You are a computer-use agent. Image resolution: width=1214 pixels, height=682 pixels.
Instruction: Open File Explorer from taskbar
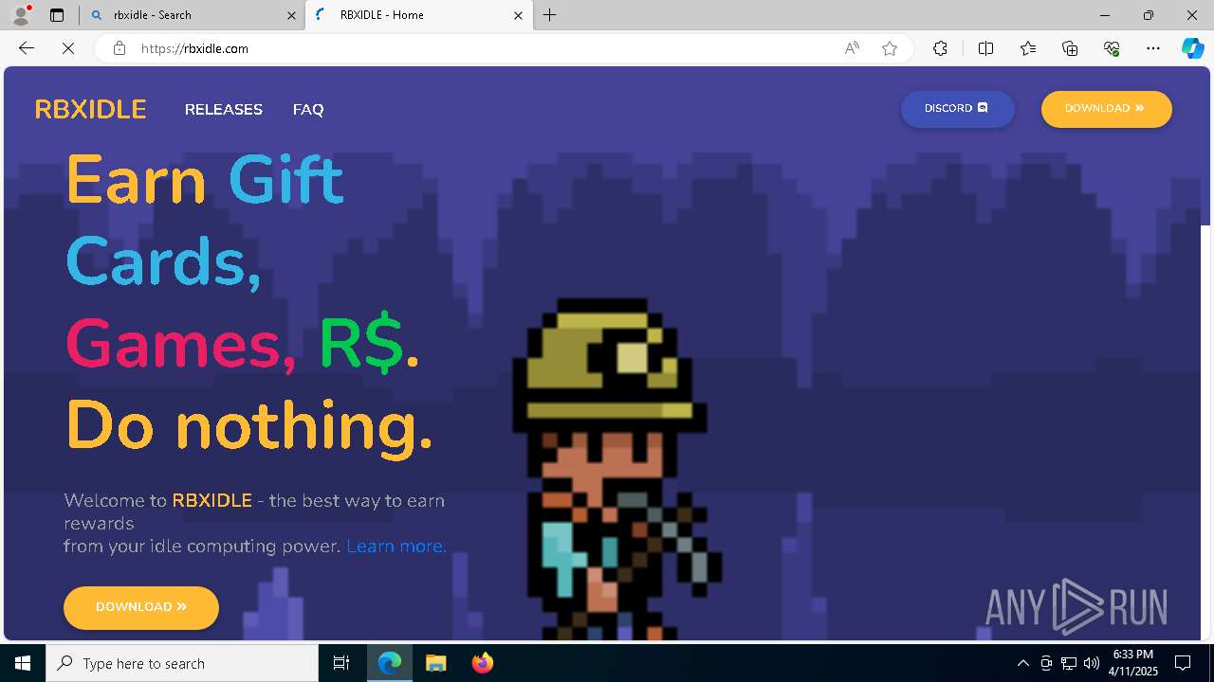(x=435, y=663)
